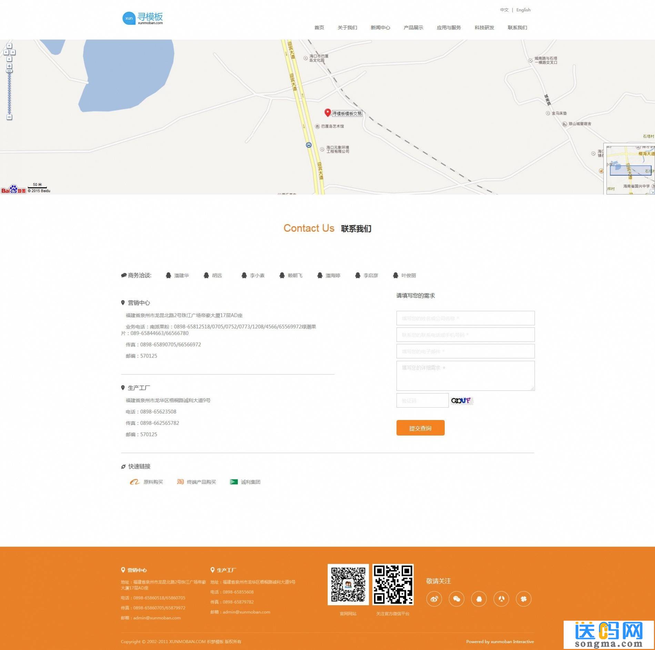Click the map zoom level slider handle
This screenshot has height=650, width=655.
pyautogui.click(x=9, y=71)
